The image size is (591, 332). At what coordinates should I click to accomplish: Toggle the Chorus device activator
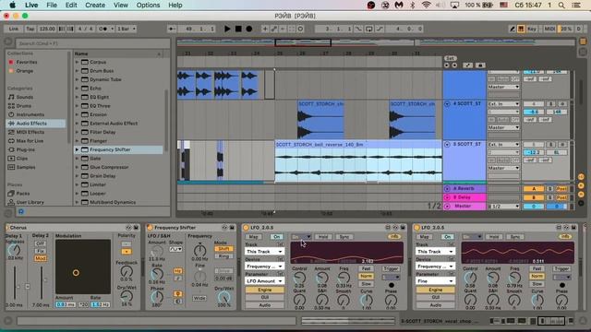pyautogui.click(x=7, y=228)
